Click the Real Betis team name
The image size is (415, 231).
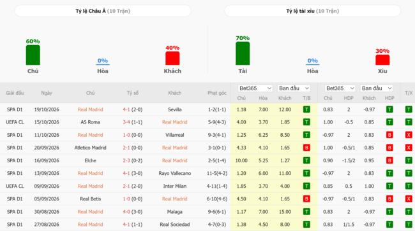click(90, 199)
